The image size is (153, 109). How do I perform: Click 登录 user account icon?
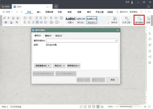pos(132,2)
